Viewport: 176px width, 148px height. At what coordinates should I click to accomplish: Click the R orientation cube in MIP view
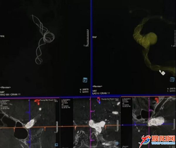[x=85, y=80]
